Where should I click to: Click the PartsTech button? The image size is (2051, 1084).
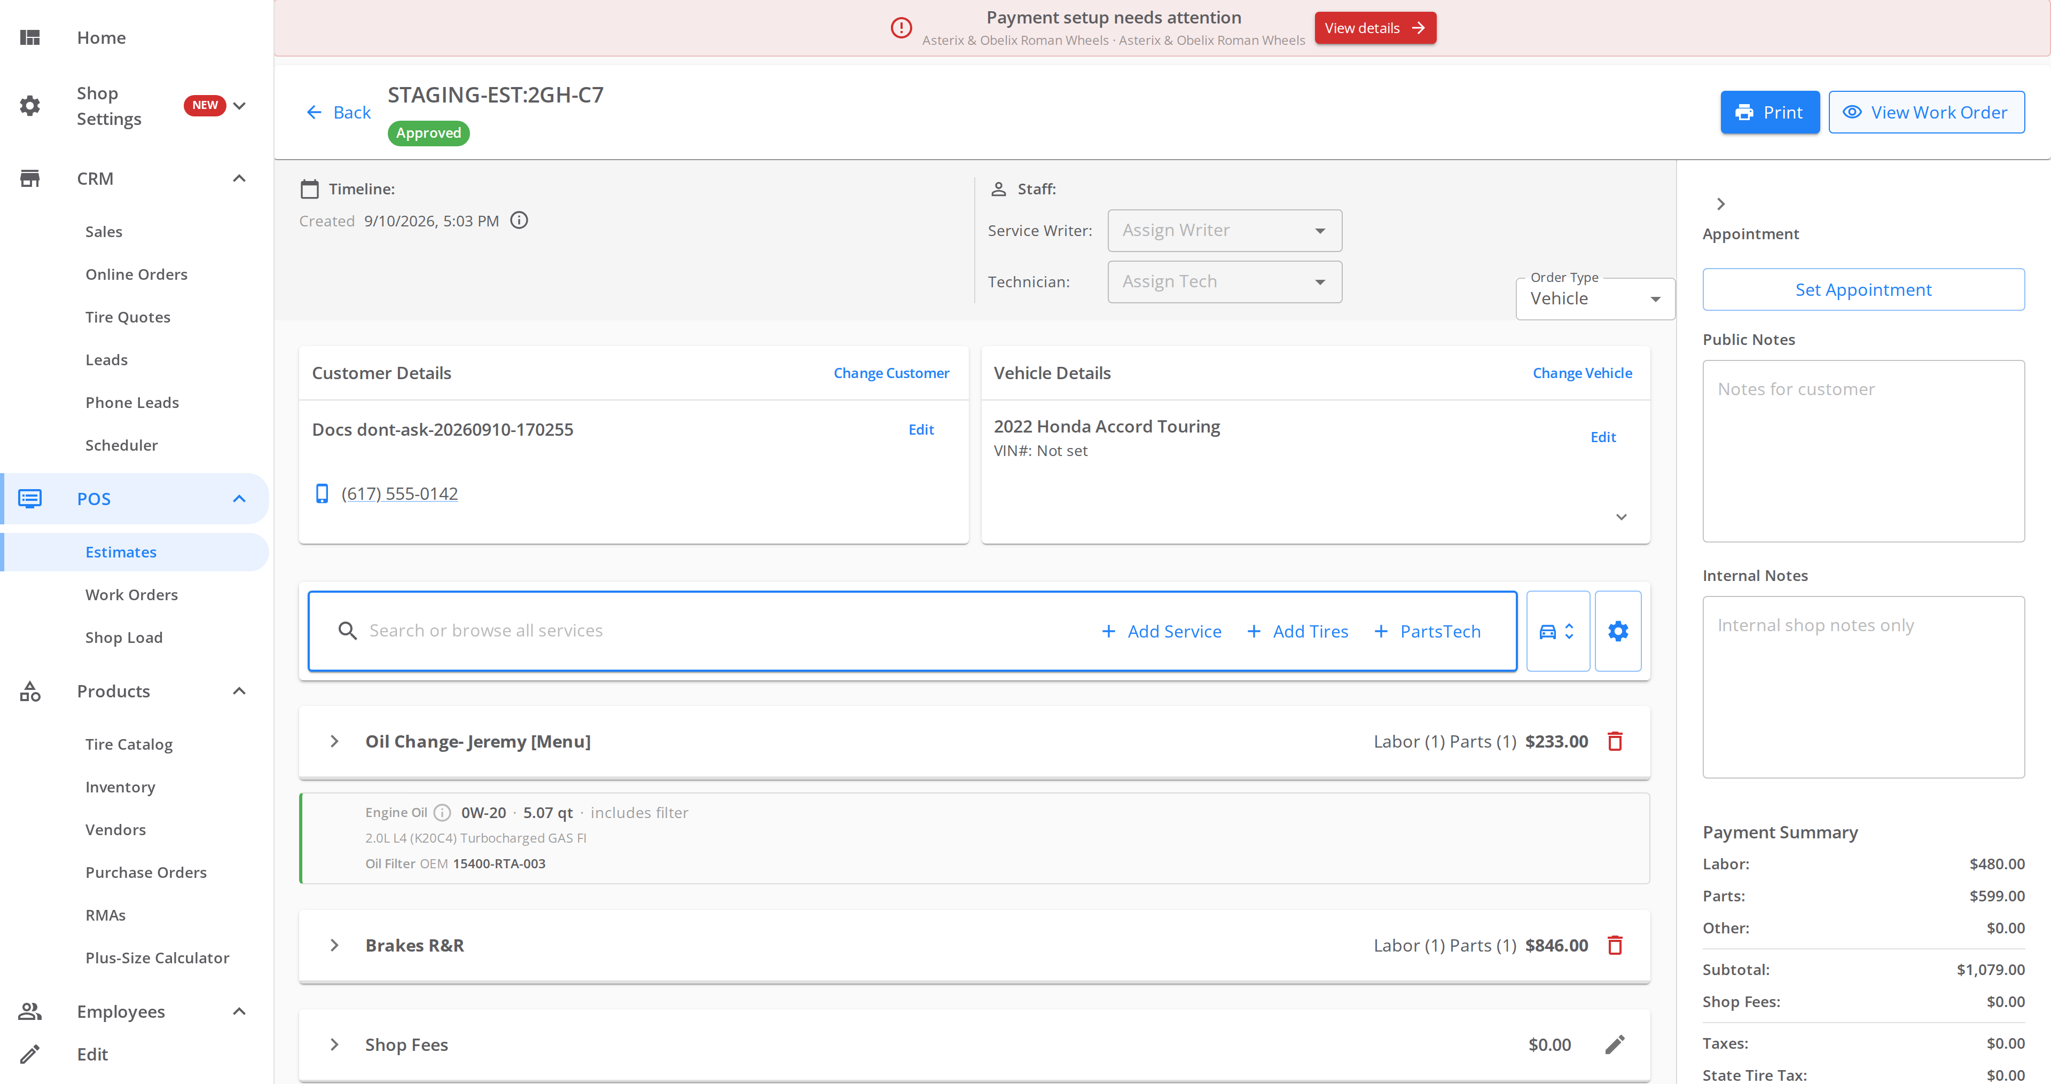(x=1428, y=631)
